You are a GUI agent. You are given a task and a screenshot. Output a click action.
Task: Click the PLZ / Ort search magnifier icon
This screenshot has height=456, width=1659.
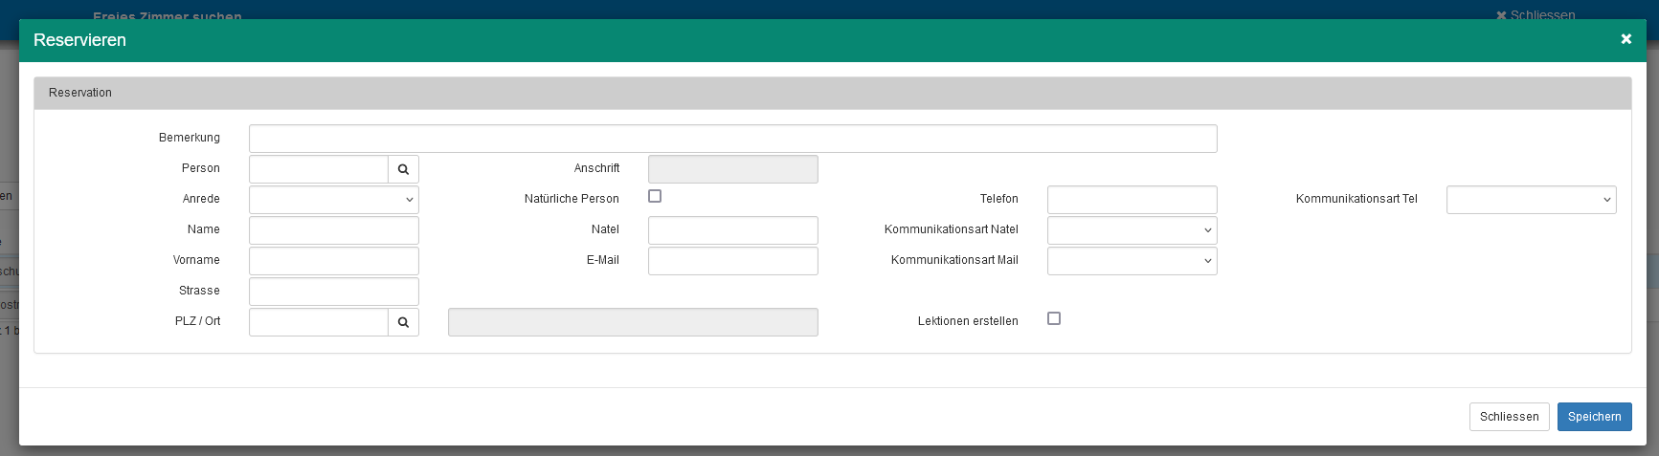coord(403,322)
